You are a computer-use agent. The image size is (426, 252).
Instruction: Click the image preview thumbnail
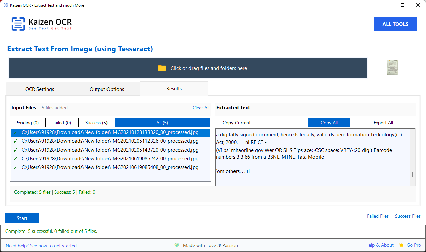[x=392, y=68]
